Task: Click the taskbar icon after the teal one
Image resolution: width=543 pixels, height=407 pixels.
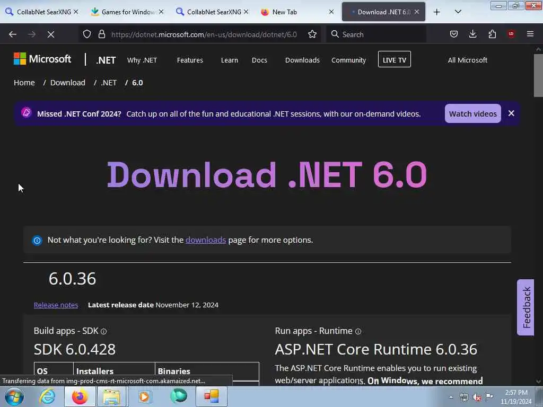Action: (211, 396)
